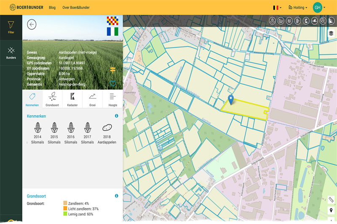Add parcel to favorites with heart icon
Viewport: 337px width, 224px height.
click(x=112, y=83)
